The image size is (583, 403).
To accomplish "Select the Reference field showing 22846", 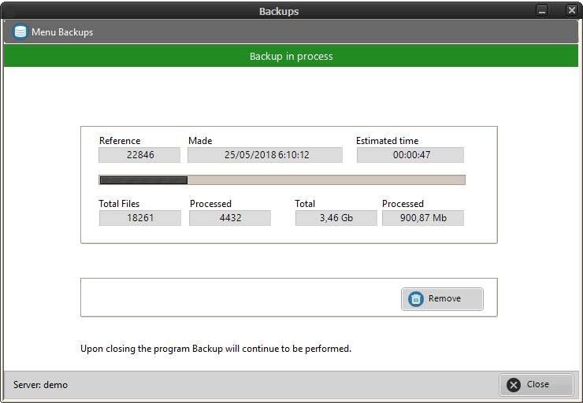I will point(139,155).
